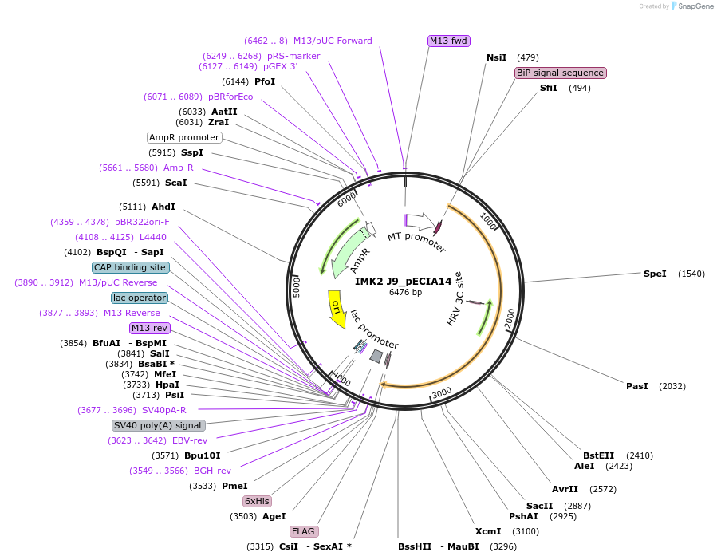Image resolution: width=717 pixels, height=560 pixels.
Task: Click the NsiI enzyme site label
Action: pos(497,57)
